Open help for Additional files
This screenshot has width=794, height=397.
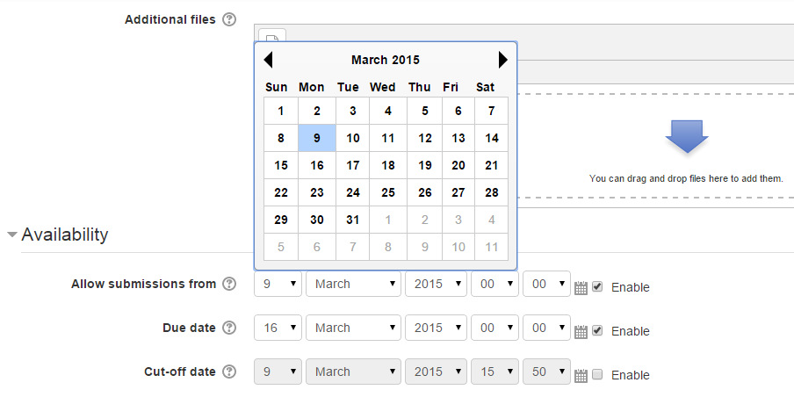pyautogui.click(x=229, y=19)
